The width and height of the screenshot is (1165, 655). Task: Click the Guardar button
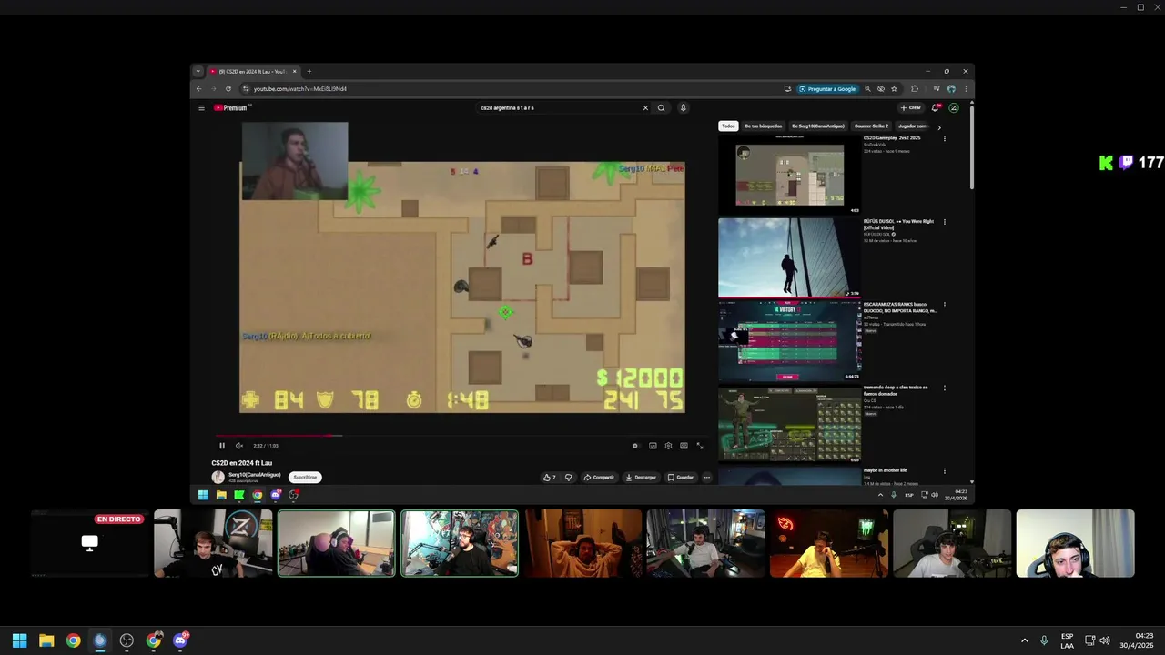[681, 477]
